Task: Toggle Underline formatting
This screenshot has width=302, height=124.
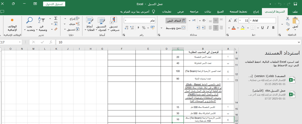Action: [x=262, y=28]
